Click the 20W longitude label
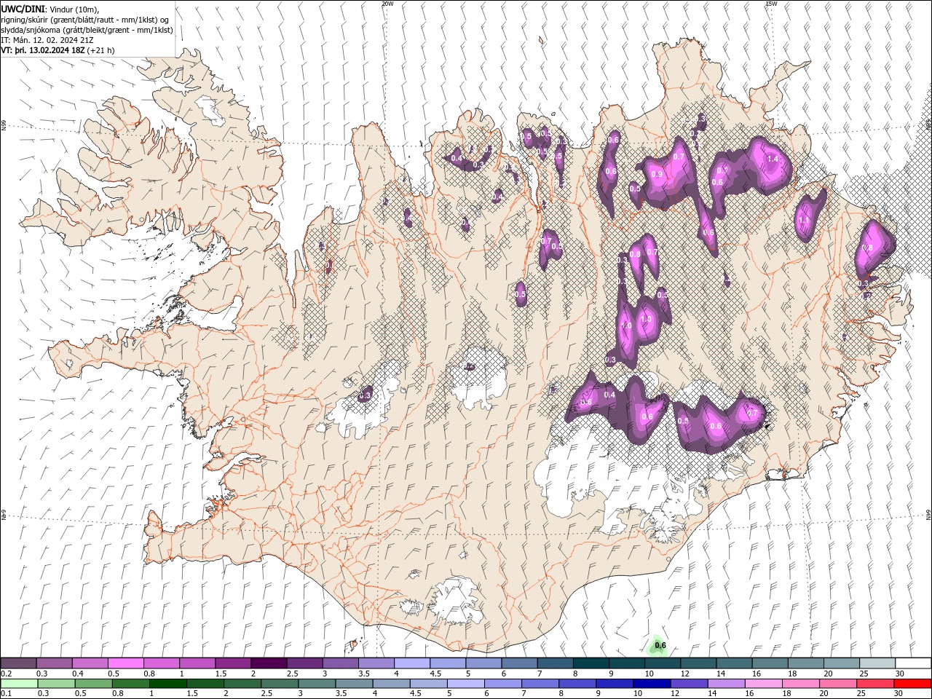This screenshot has width=932, height=699. pos(387,4)
